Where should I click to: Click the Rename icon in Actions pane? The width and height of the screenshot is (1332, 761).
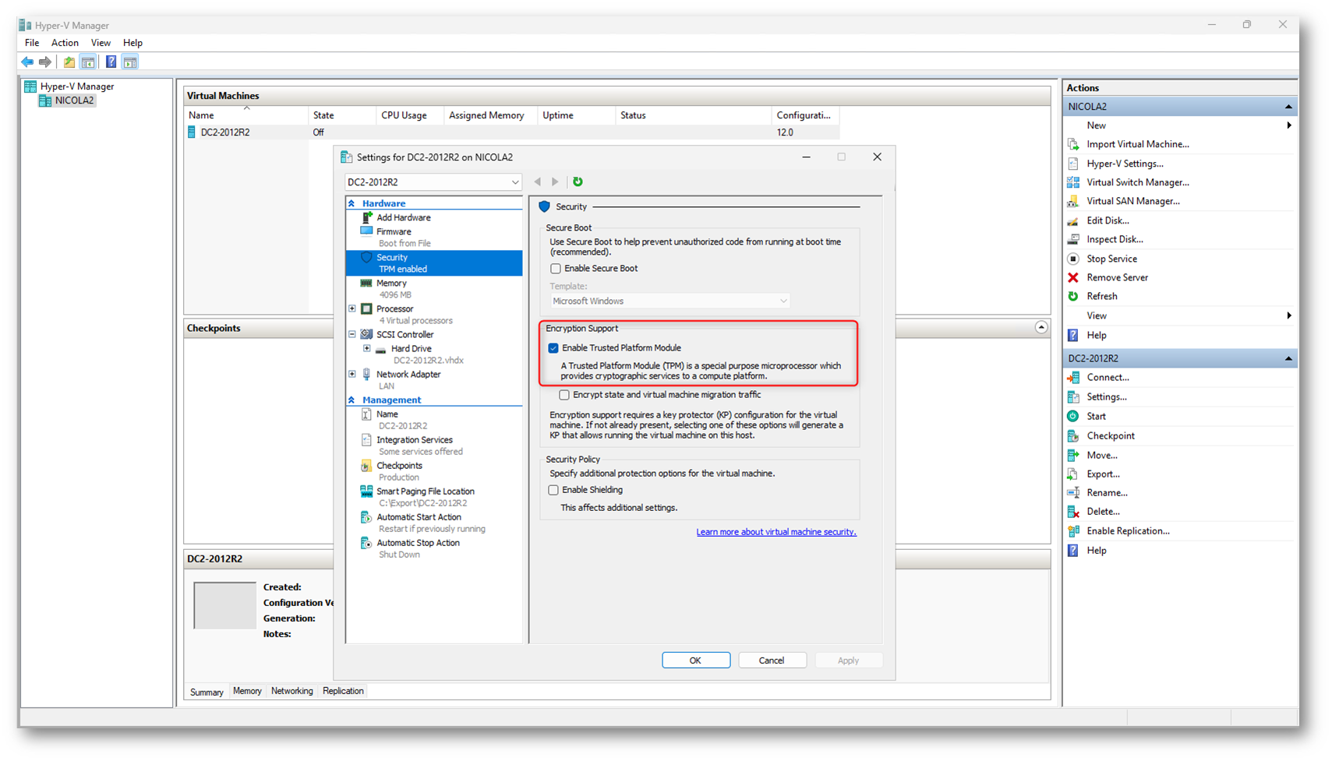pyautogui.click(x=1073, y=492)
